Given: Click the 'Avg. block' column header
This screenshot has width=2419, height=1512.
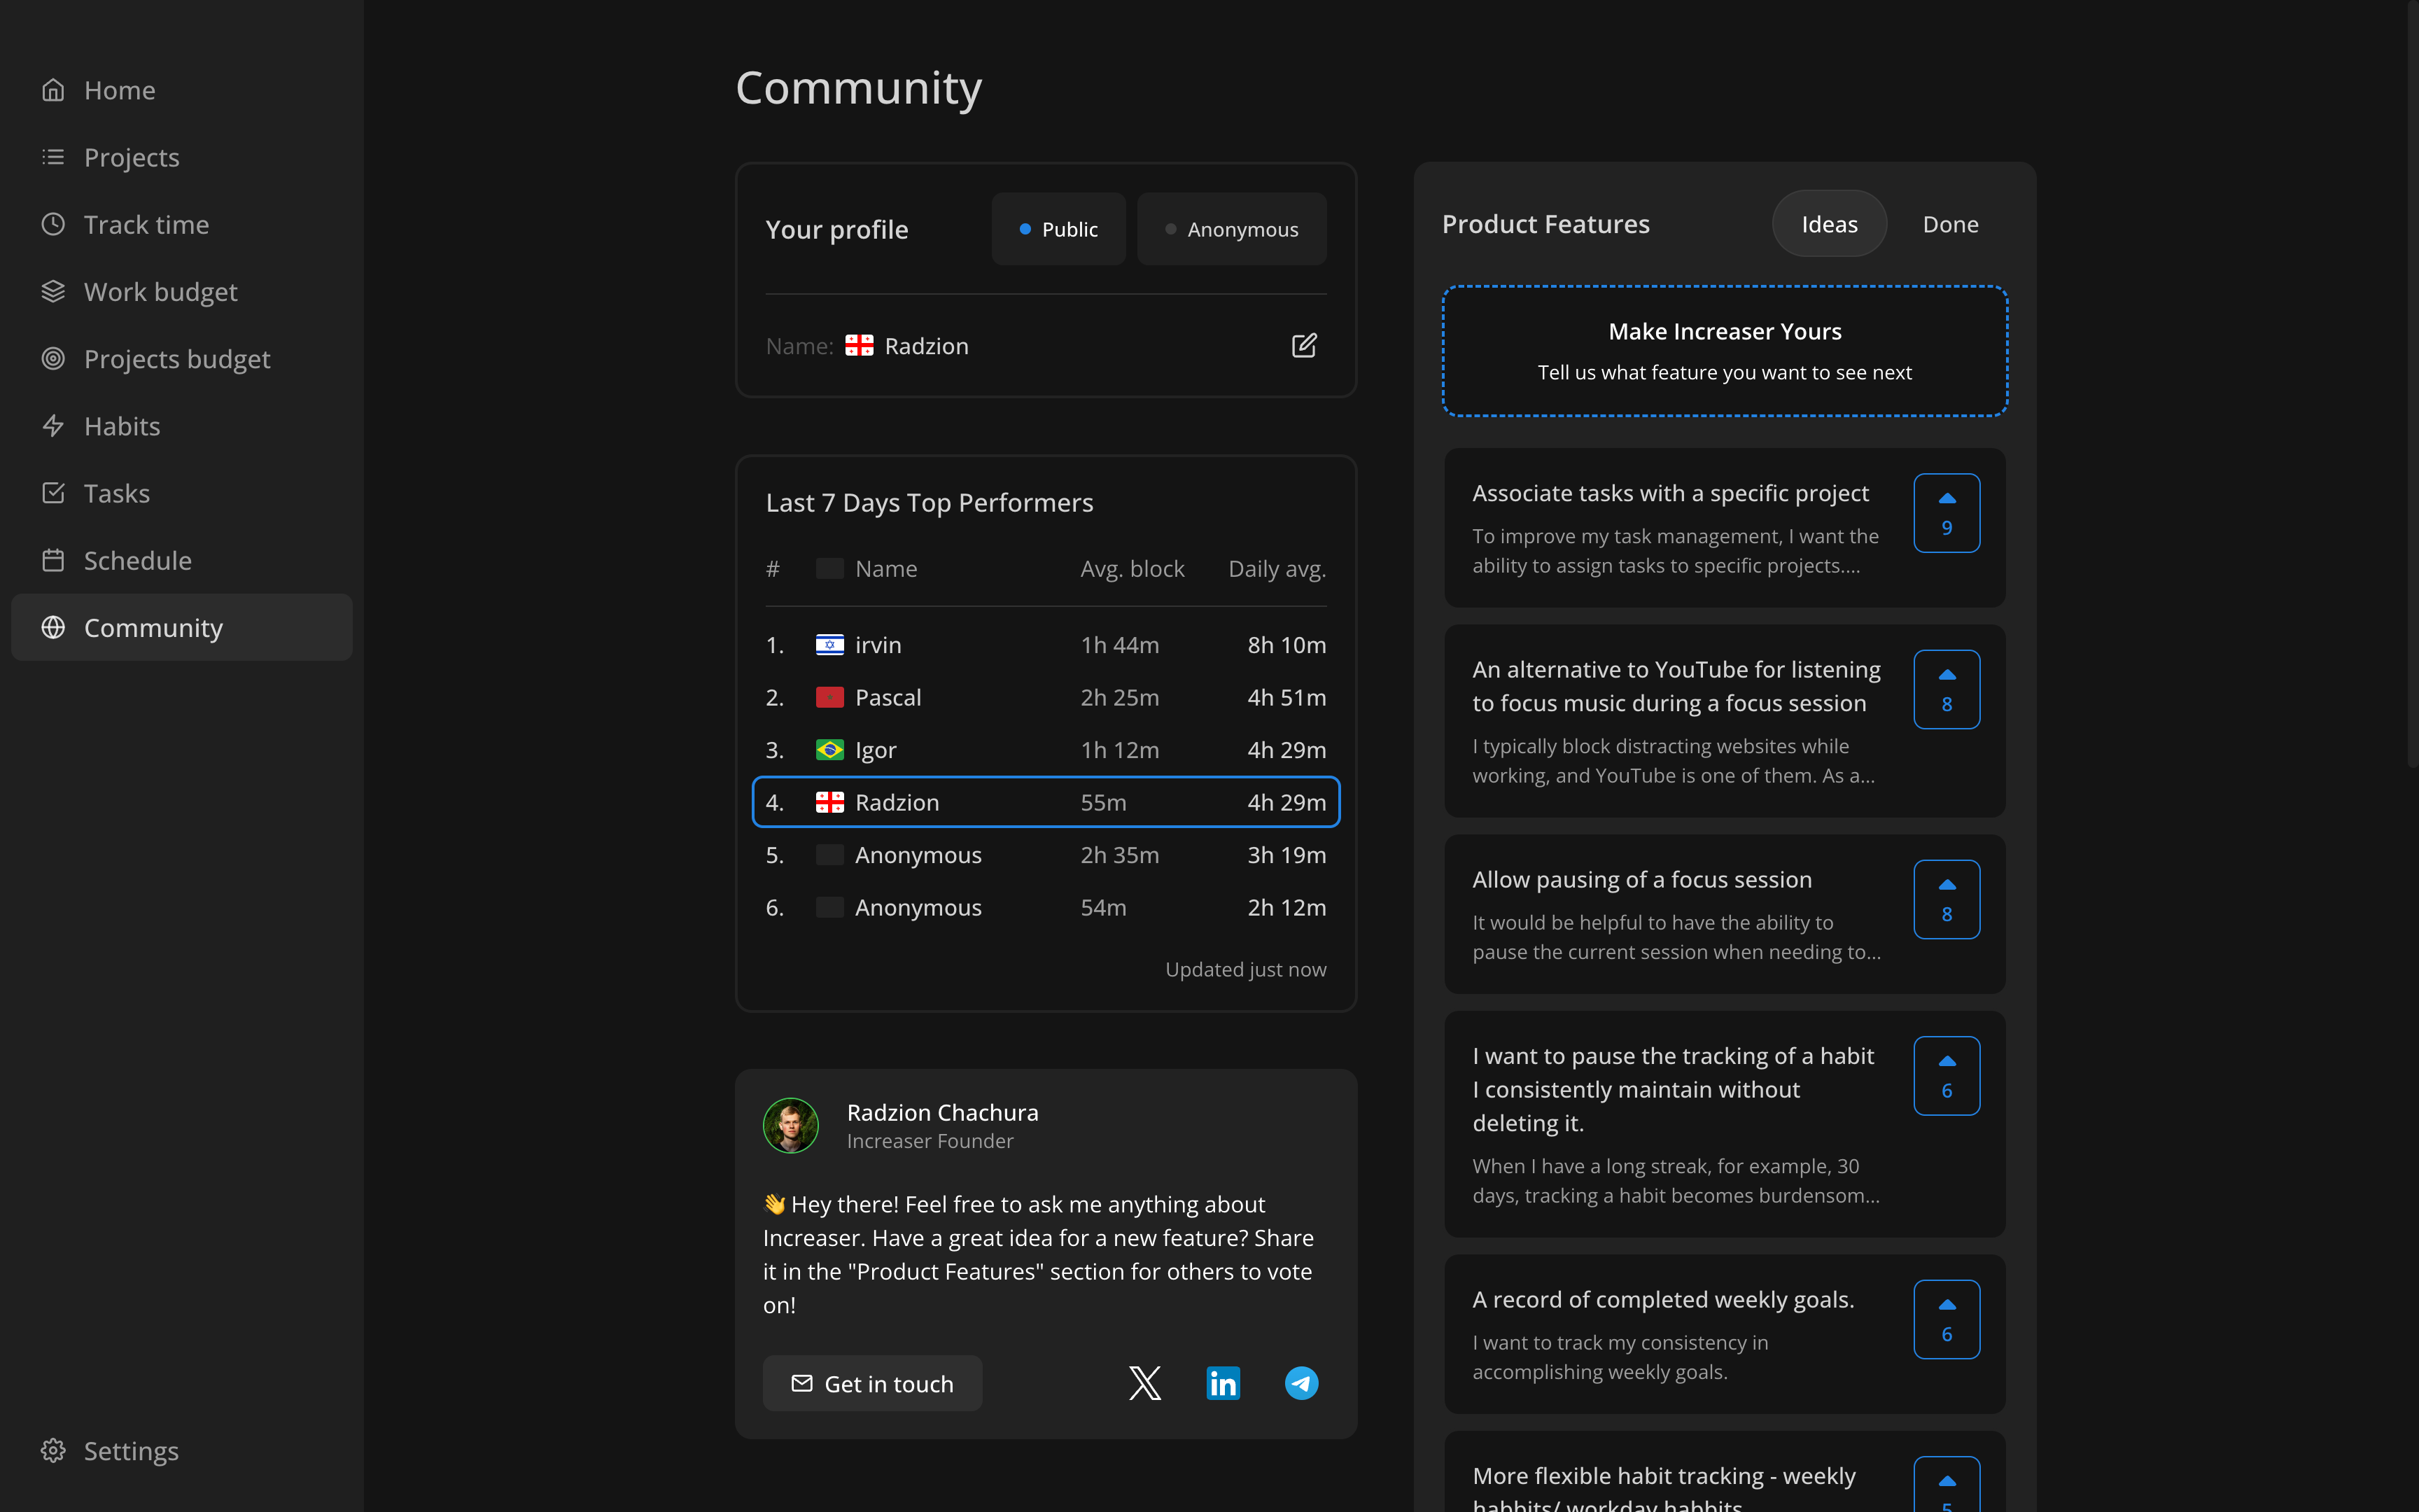Looking at the screenshot, I should pos(1132,569).
